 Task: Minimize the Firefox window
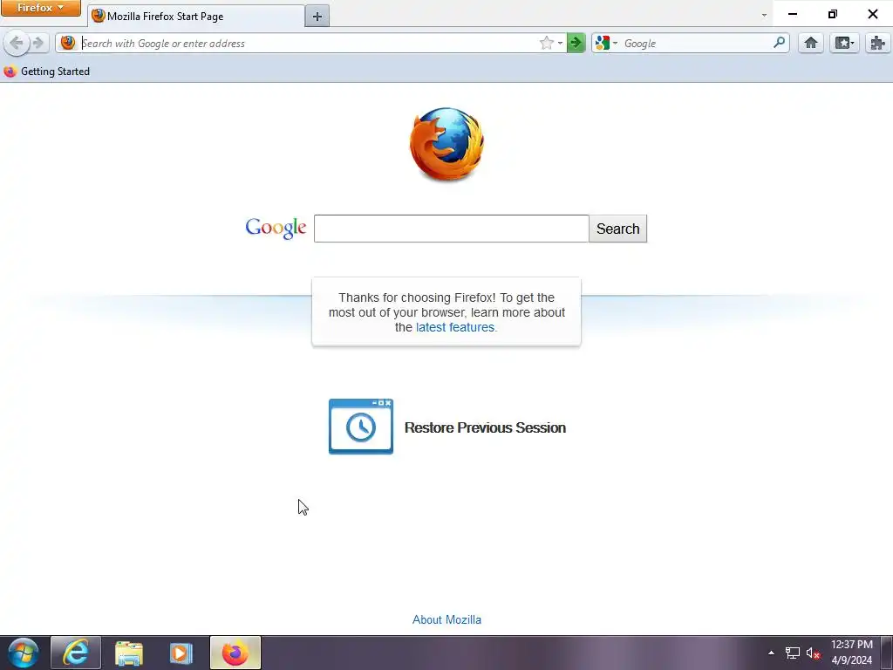coord(793,14)
